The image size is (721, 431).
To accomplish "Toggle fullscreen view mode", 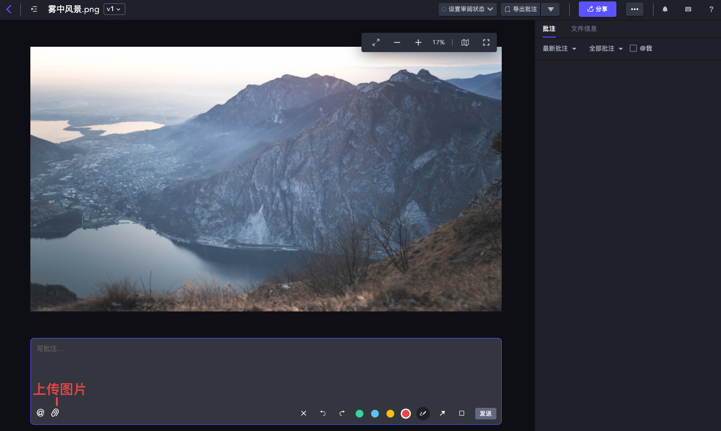I will click(486, 42).
